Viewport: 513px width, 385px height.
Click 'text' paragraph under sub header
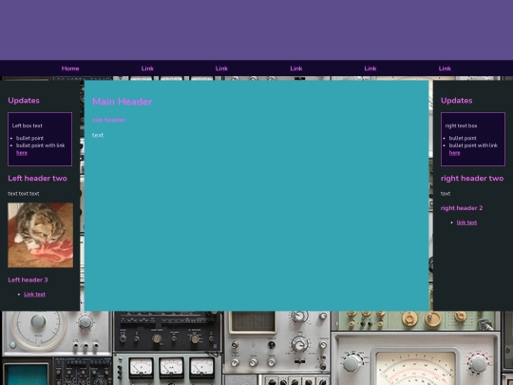(x=98, y=135)
